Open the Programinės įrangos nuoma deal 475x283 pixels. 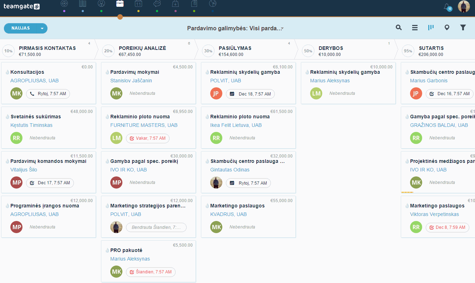coord(45,206)
